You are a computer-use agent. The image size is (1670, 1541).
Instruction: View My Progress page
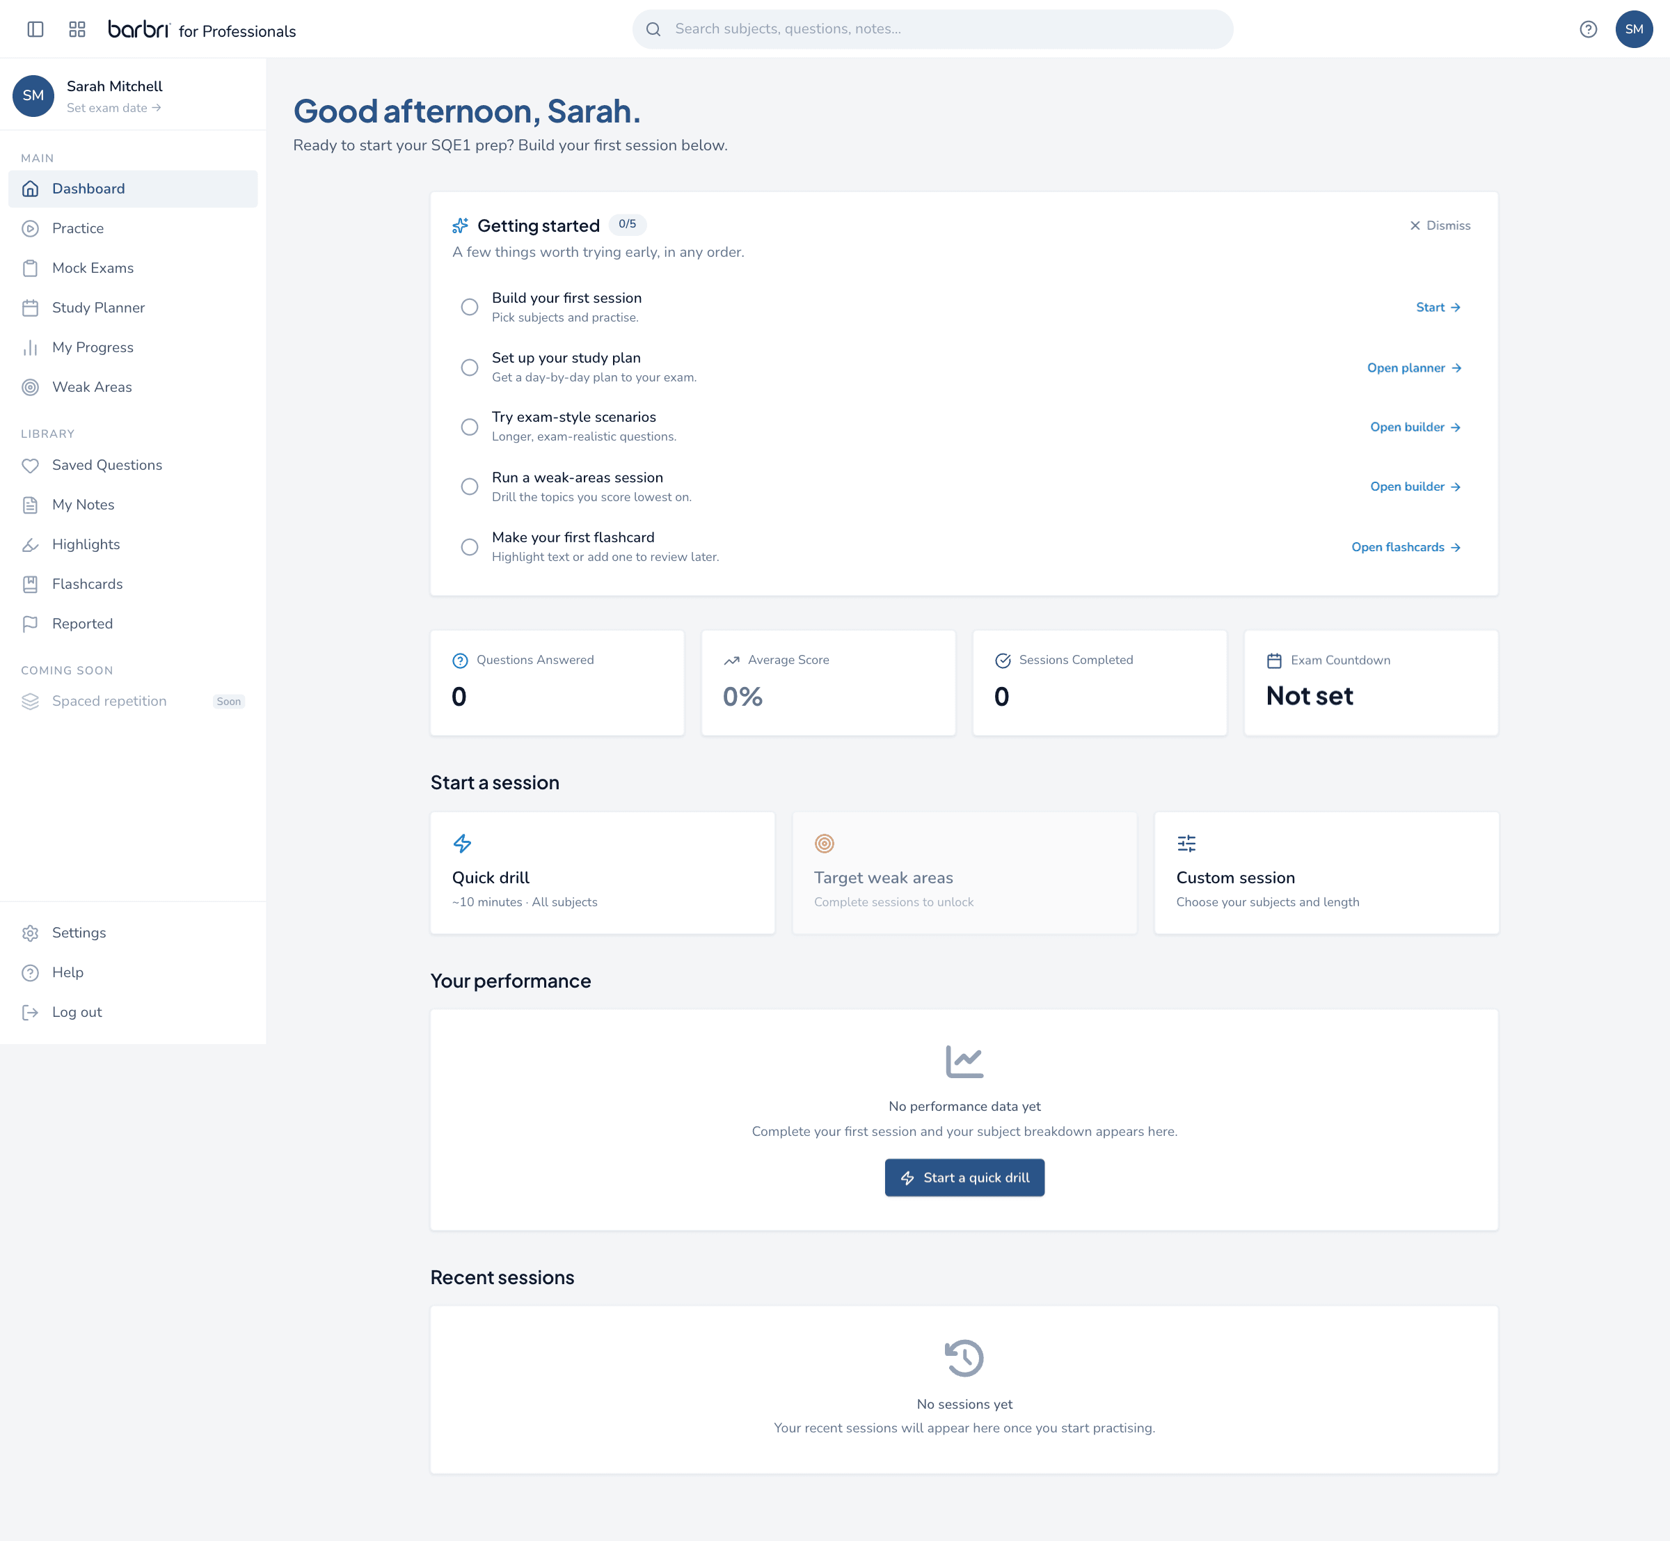pyautogui.click(x=133, y=347)
